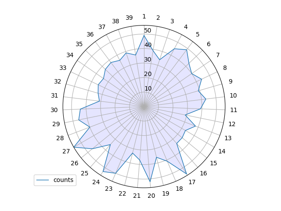The width and height of the screenshot is (281, 211).
Task: Click angular label 10
Action: pyautogui.click(x=233, y=95)
